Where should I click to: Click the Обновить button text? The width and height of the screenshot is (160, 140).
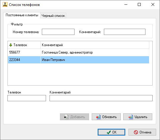tap(109, 117)
